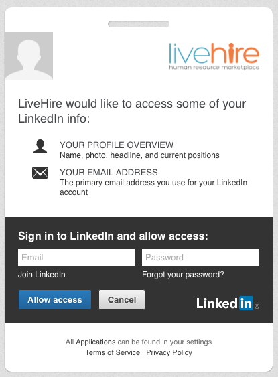Click the badge slot at card top

pyautogui.click(x=139, y=24)
